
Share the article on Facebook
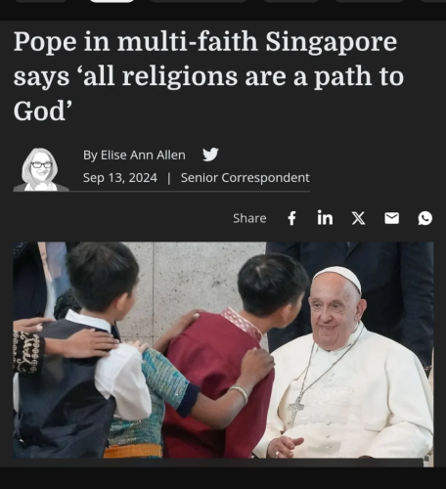click(291, 218)
